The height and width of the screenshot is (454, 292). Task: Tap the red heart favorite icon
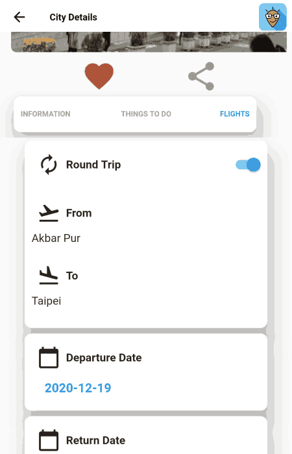(99, 76)
